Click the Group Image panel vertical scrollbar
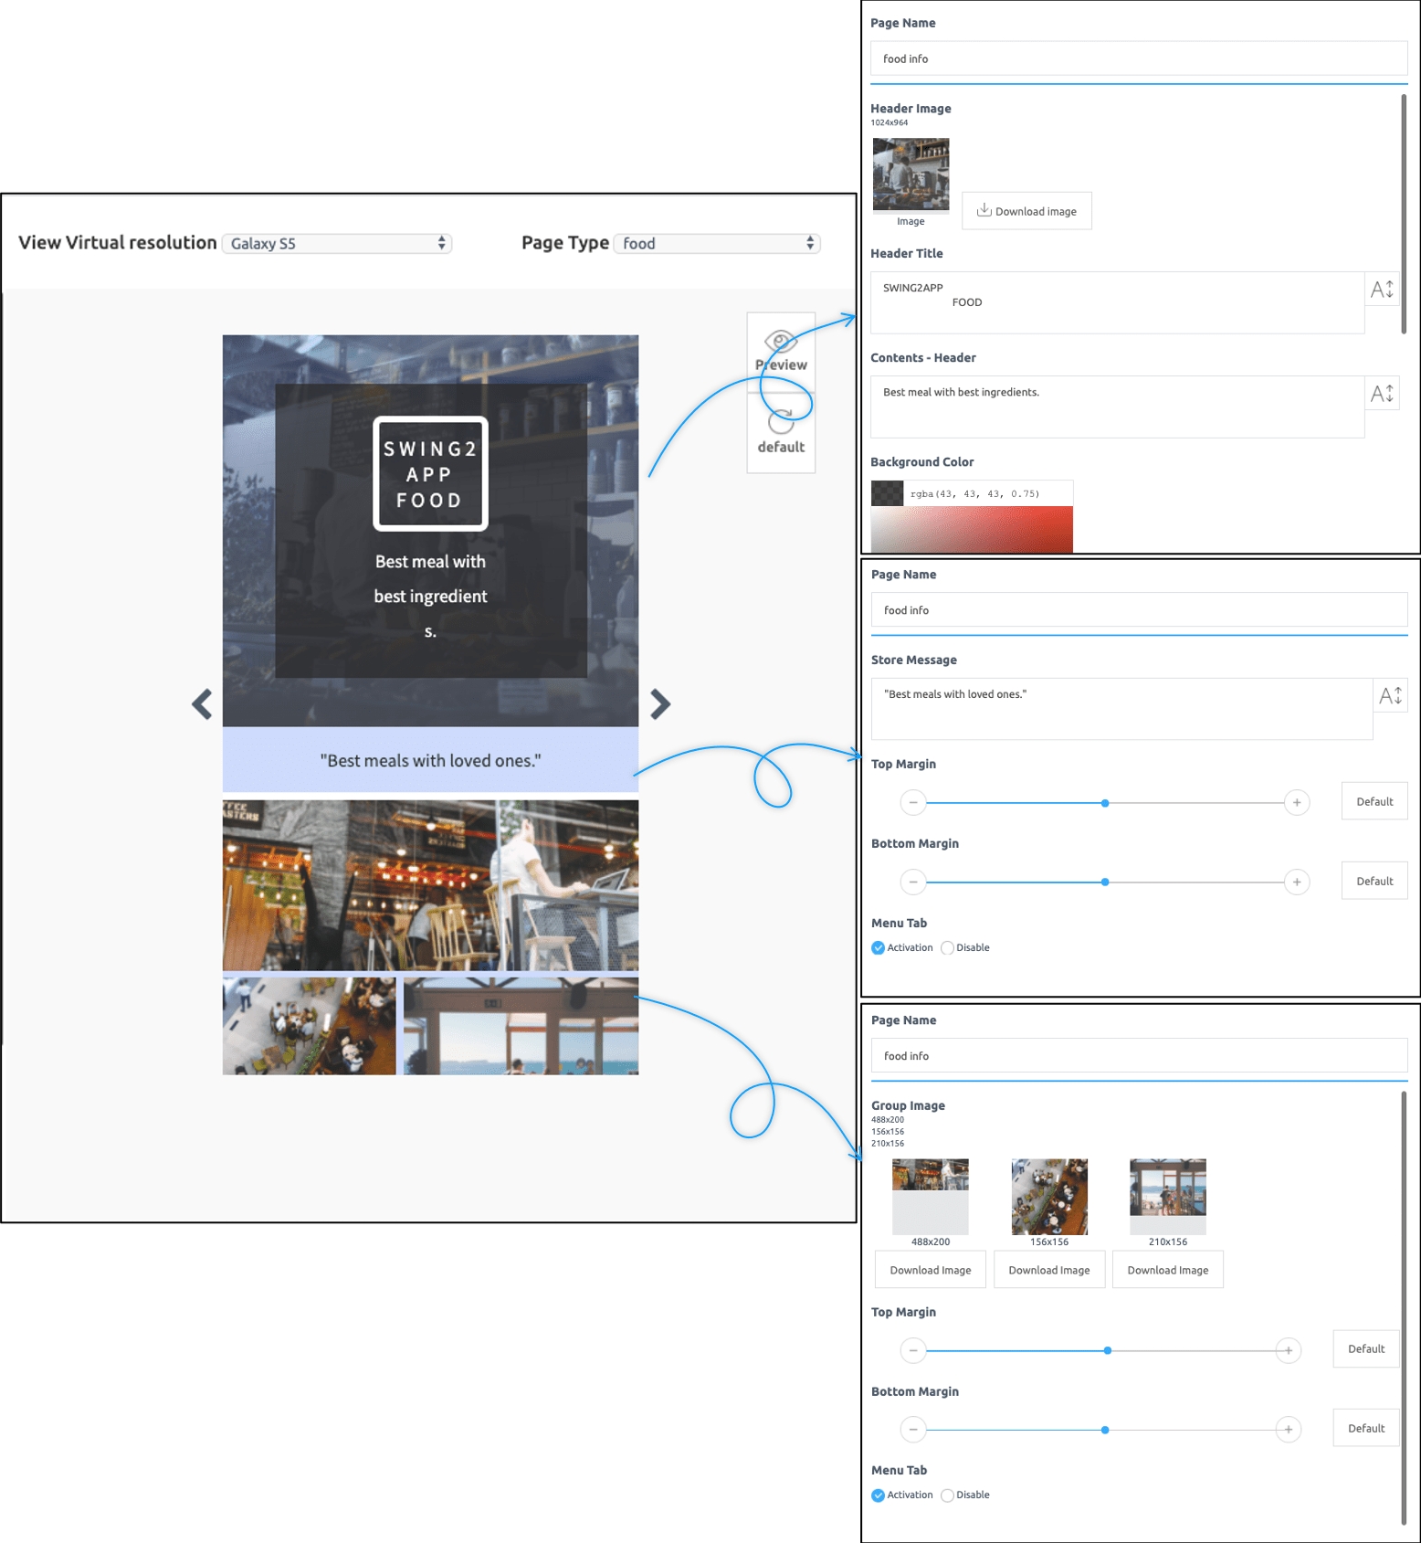This screenshot has width=1421, height=1543. click(x=1404, y=1308)
